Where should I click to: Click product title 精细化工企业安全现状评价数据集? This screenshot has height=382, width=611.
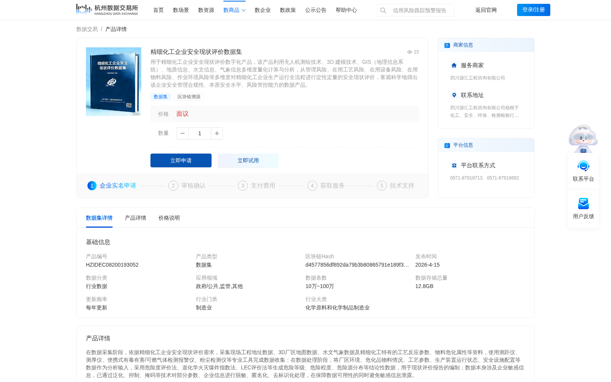click(196, 52)
